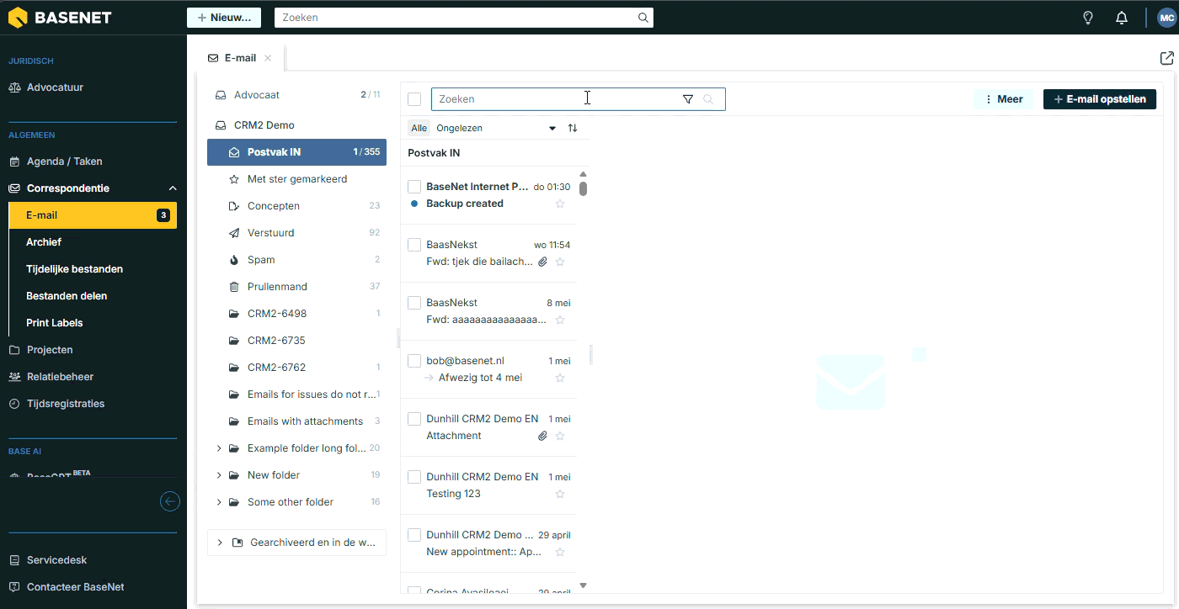Expand the Example folder long folder
The image size is (1179, 609).
click(x=219, y=448)
